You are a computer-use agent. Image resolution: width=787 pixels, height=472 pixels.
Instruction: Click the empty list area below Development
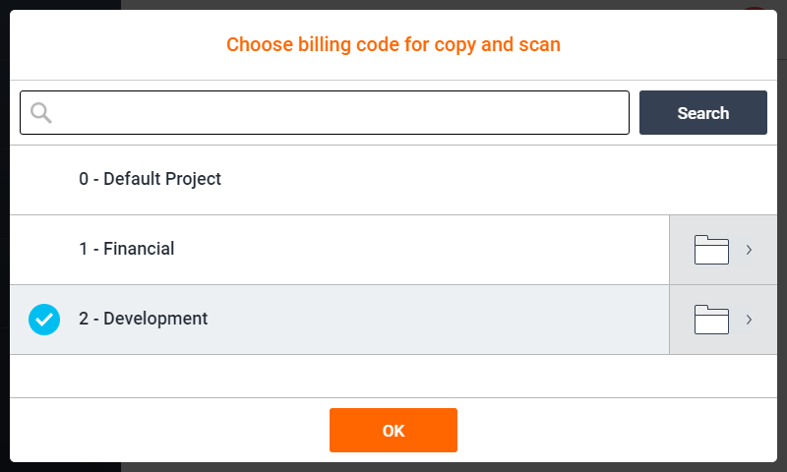tap(393, 376)
